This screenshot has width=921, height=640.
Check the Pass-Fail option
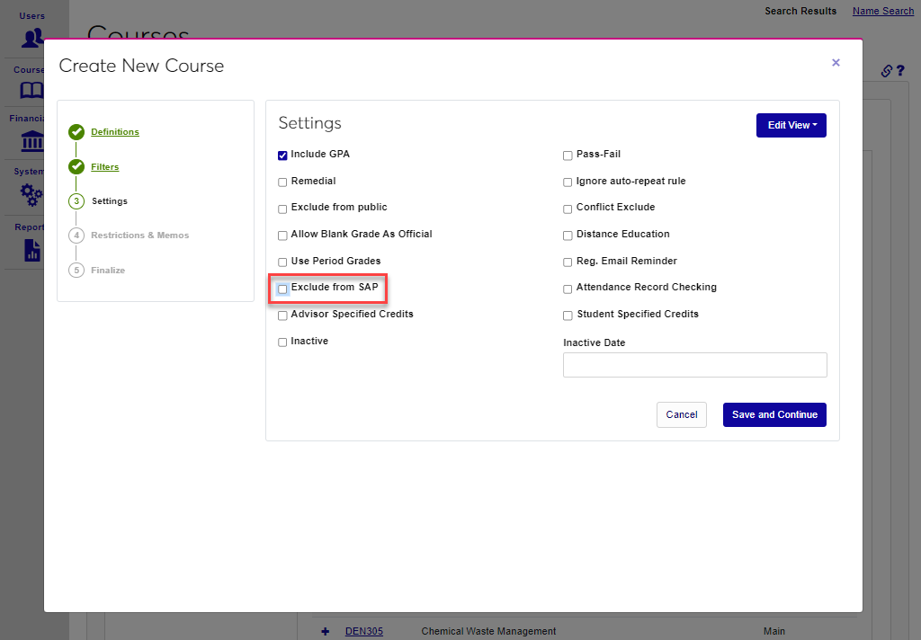pos(568,155)
